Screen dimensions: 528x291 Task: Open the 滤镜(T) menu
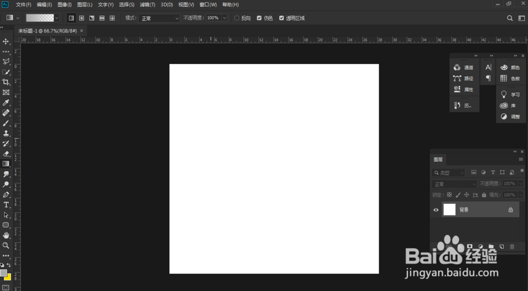147,5
